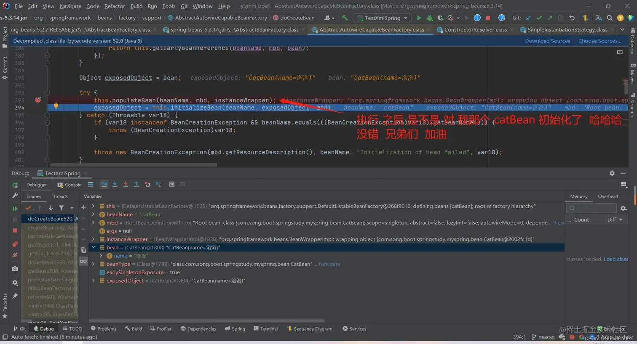
Task: Toggle breakpoint at line 393
Action: (38, 100)
